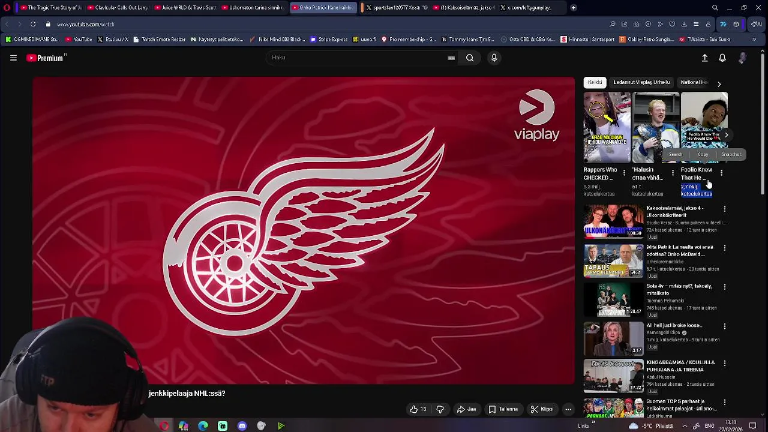Choose Search in the selection popup
768x432 pixels.
tap(676, 154)
